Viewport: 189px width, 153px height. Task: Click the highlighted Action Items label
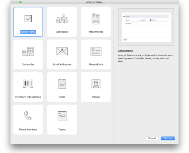(28, 32)
